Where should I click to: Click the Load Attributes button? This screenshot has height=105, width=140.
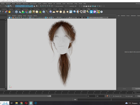(136, 89)
